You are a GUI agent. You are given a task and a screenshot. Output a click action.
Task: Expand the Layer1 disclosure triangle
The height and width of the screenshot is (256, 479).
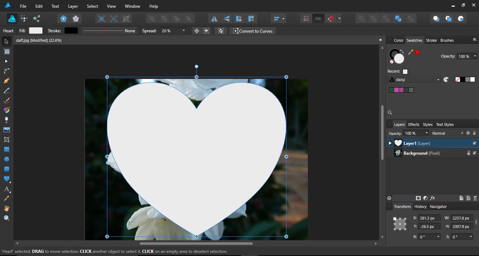[x=390, y=143]
